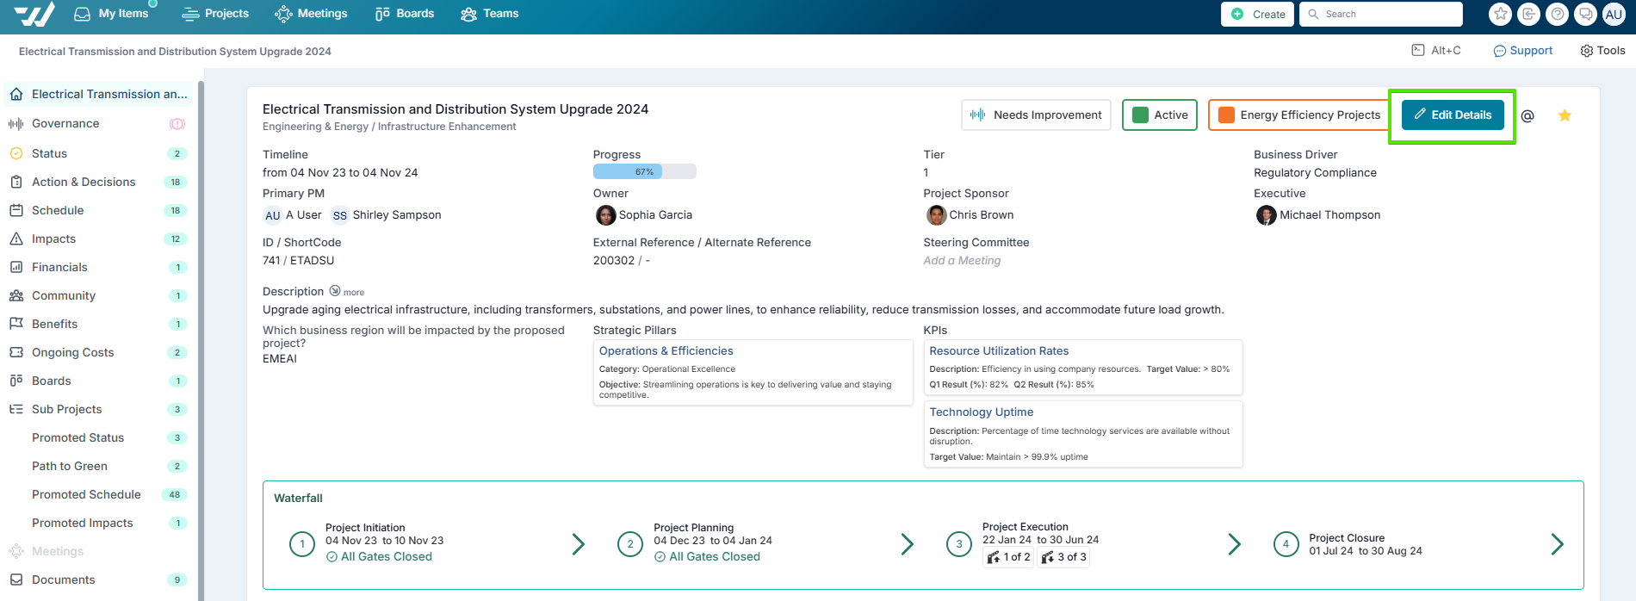
Task: Open the Support link
Action: tap(1522, 51)
